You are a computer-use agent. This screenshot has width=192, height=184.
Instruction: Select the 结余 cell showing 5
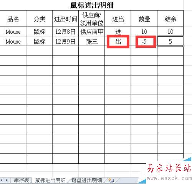[170, 41]
